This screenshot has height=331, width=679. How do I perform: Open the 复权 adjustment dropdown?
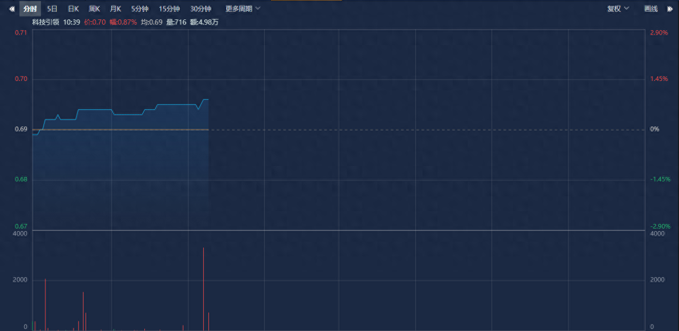point(614,9)
